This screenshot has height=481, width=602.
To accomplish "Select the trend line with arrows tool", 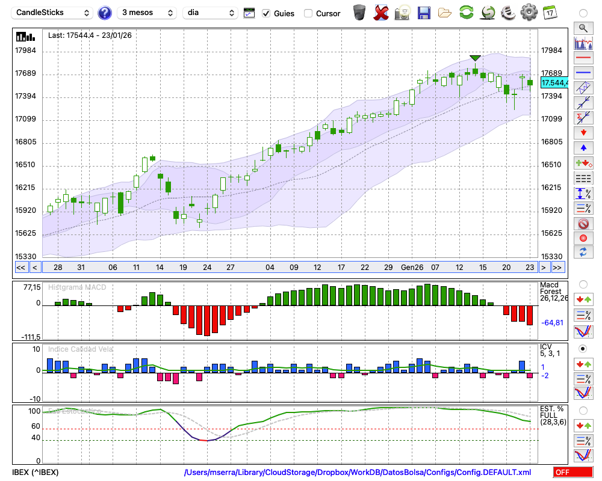I will pyautogui.click(x=583, y=103).
